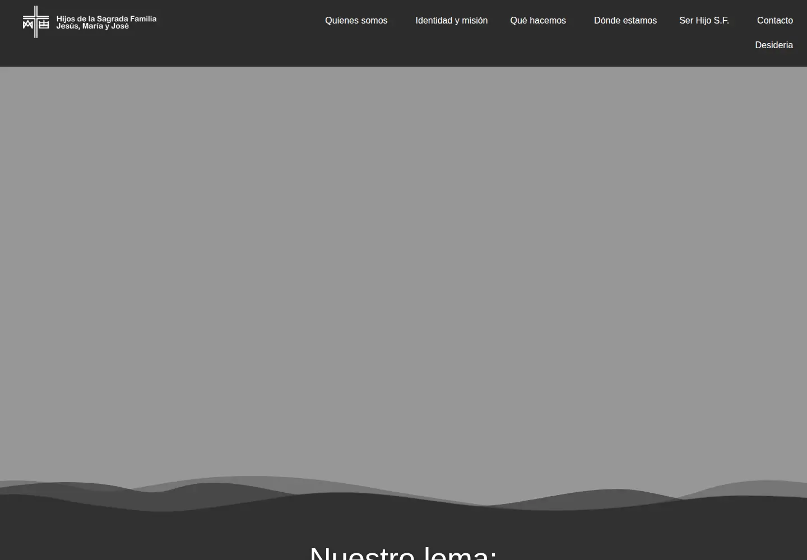Open the Ser Hijo S.F. menu

click(x=704, y=21)
